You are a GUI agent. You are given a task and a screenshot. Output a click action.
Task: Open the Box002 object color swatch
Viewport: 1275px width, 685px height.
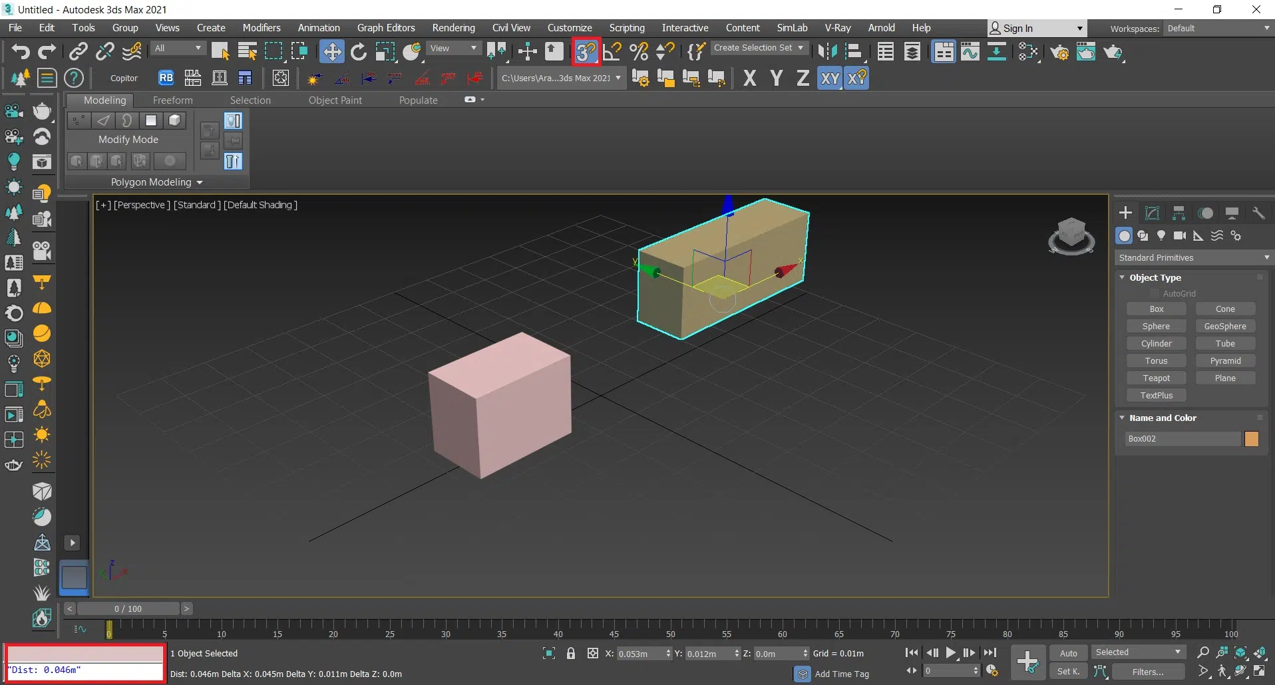[x=1251, y=438]
